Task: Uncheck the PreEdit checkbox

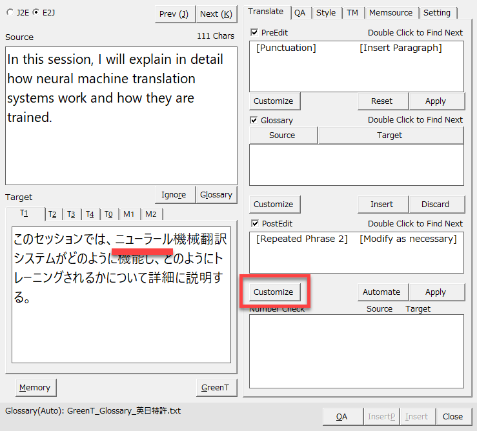Action: 254,32
